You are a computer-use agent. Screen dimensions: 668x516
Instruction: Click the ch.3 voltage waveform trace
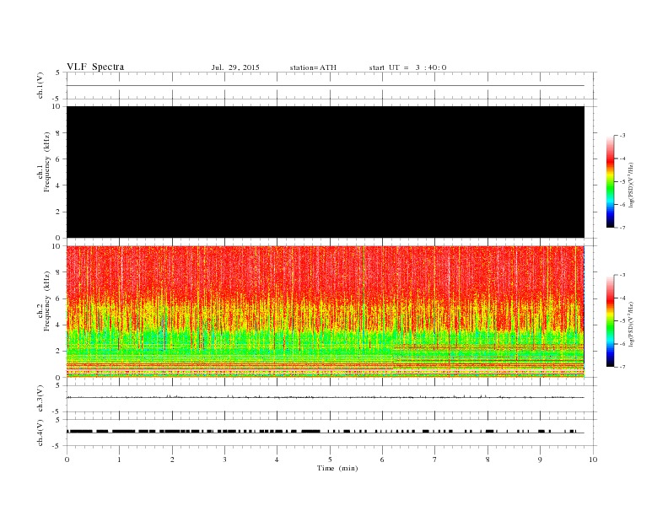pyautogui.click(x=326, y=397)
